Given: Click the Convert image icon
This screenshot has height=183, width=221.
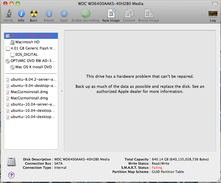Looking at the screenshot, I should pyautogui.click(x=129, y=13).
